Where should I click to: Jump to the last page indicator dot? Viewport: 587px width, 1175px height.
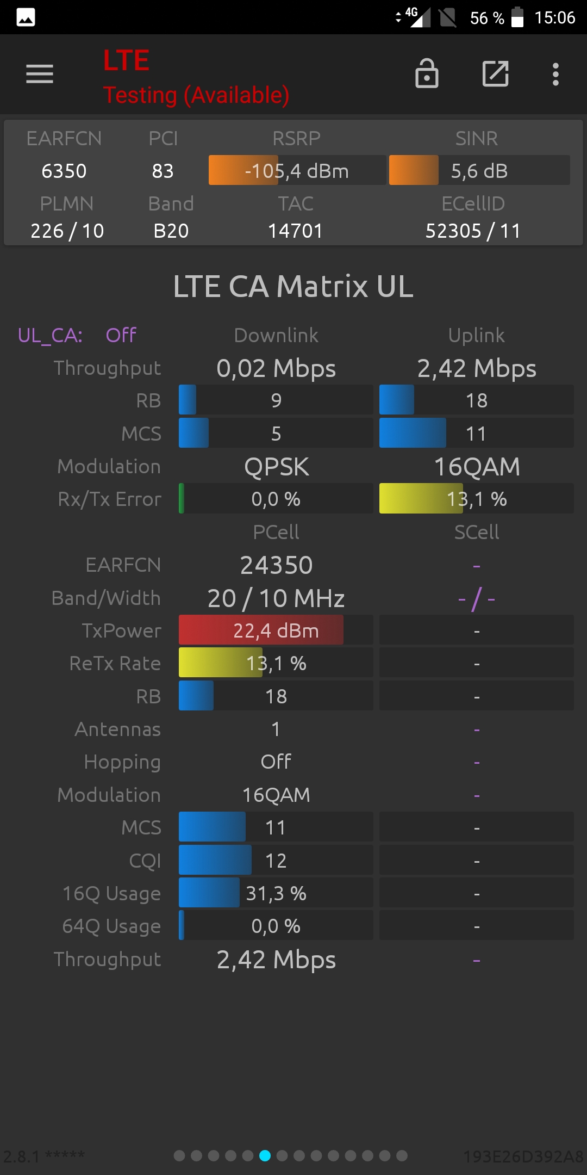click(402, 1155)
